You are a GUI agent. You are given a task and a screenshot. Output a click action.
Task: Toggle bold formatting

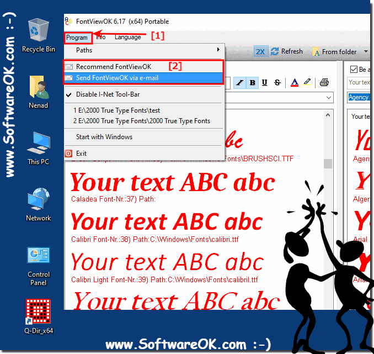point(252,83)
